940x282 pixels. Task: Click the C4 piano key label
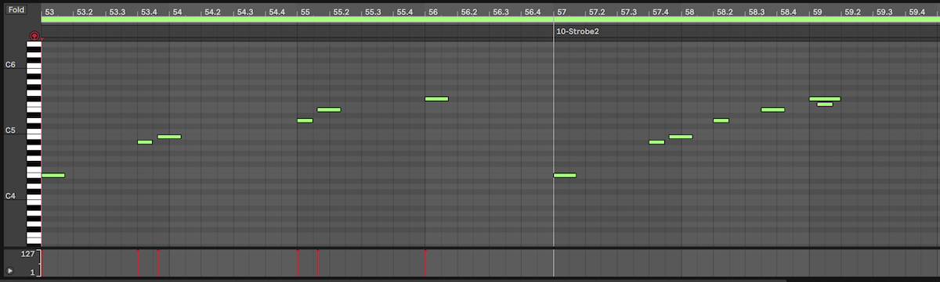pyautogui.click(x=10, y=196)
